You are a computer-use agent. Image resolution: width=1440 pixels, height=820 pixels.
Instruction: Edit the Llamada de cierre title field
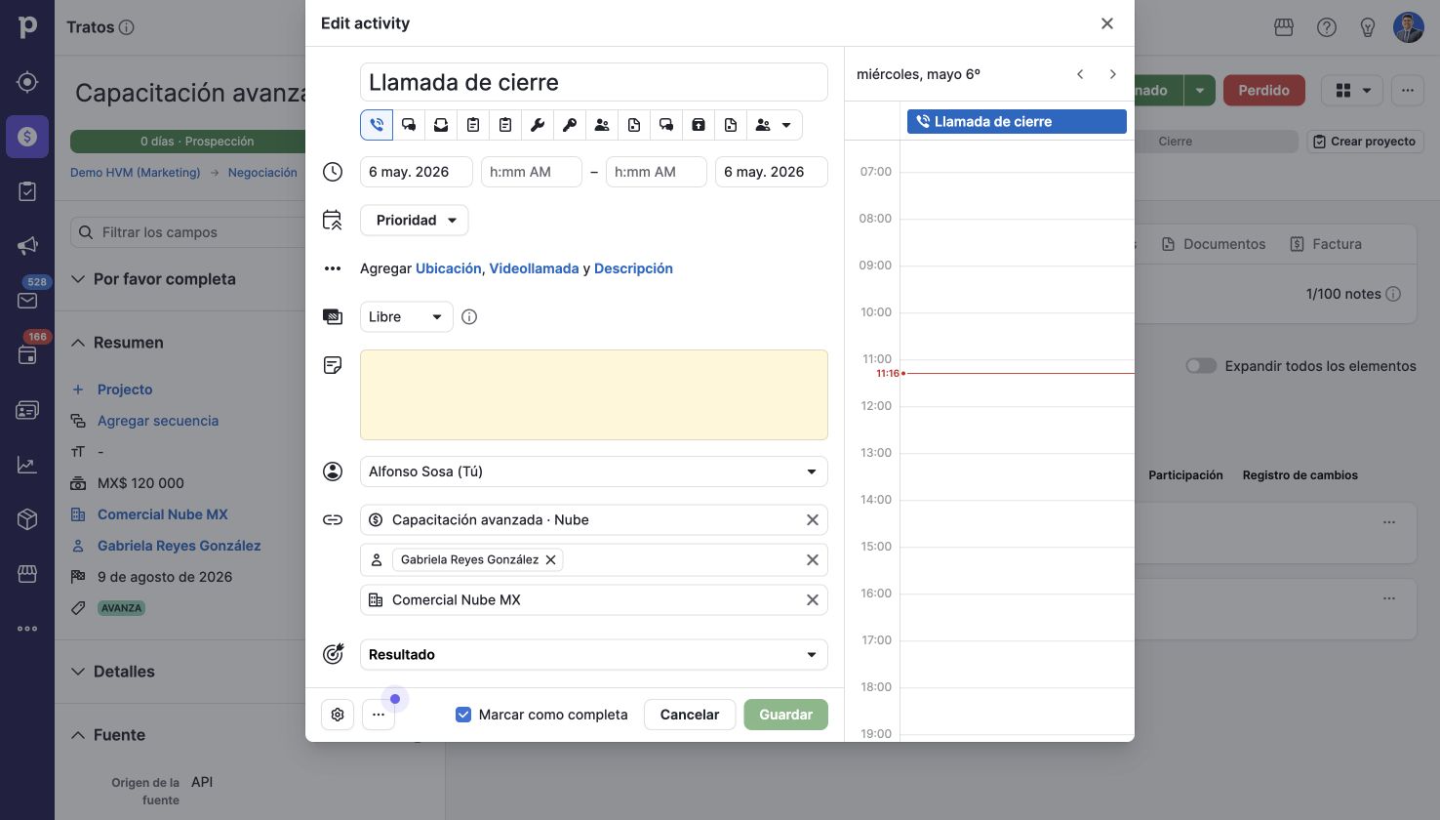(594, 82)
